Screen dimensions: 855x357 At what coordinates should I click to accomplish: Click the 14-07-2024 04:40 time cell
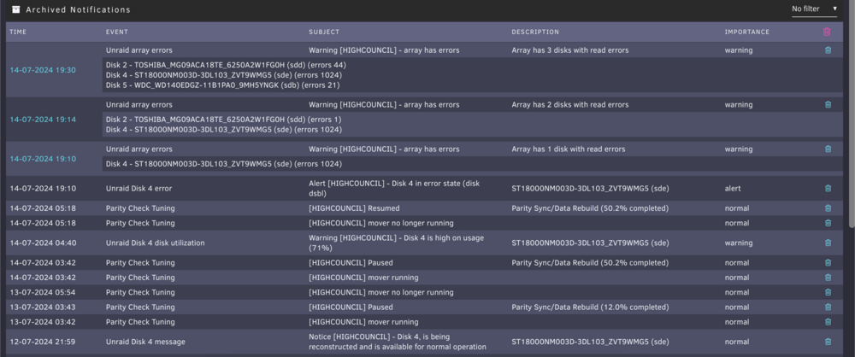[x=43, y=243]
